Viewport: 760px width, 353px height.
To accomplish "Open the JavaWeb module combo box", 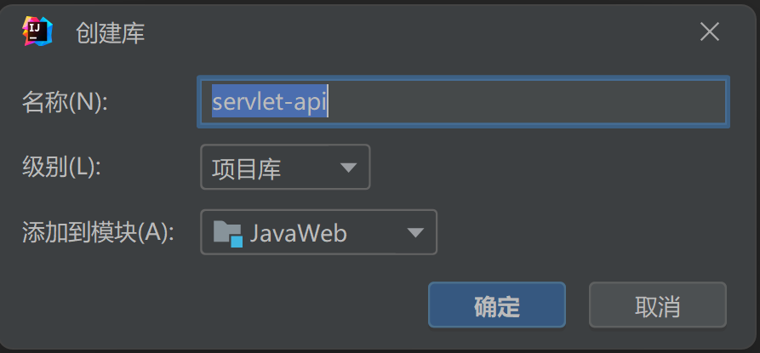I will tap(318, 233).
